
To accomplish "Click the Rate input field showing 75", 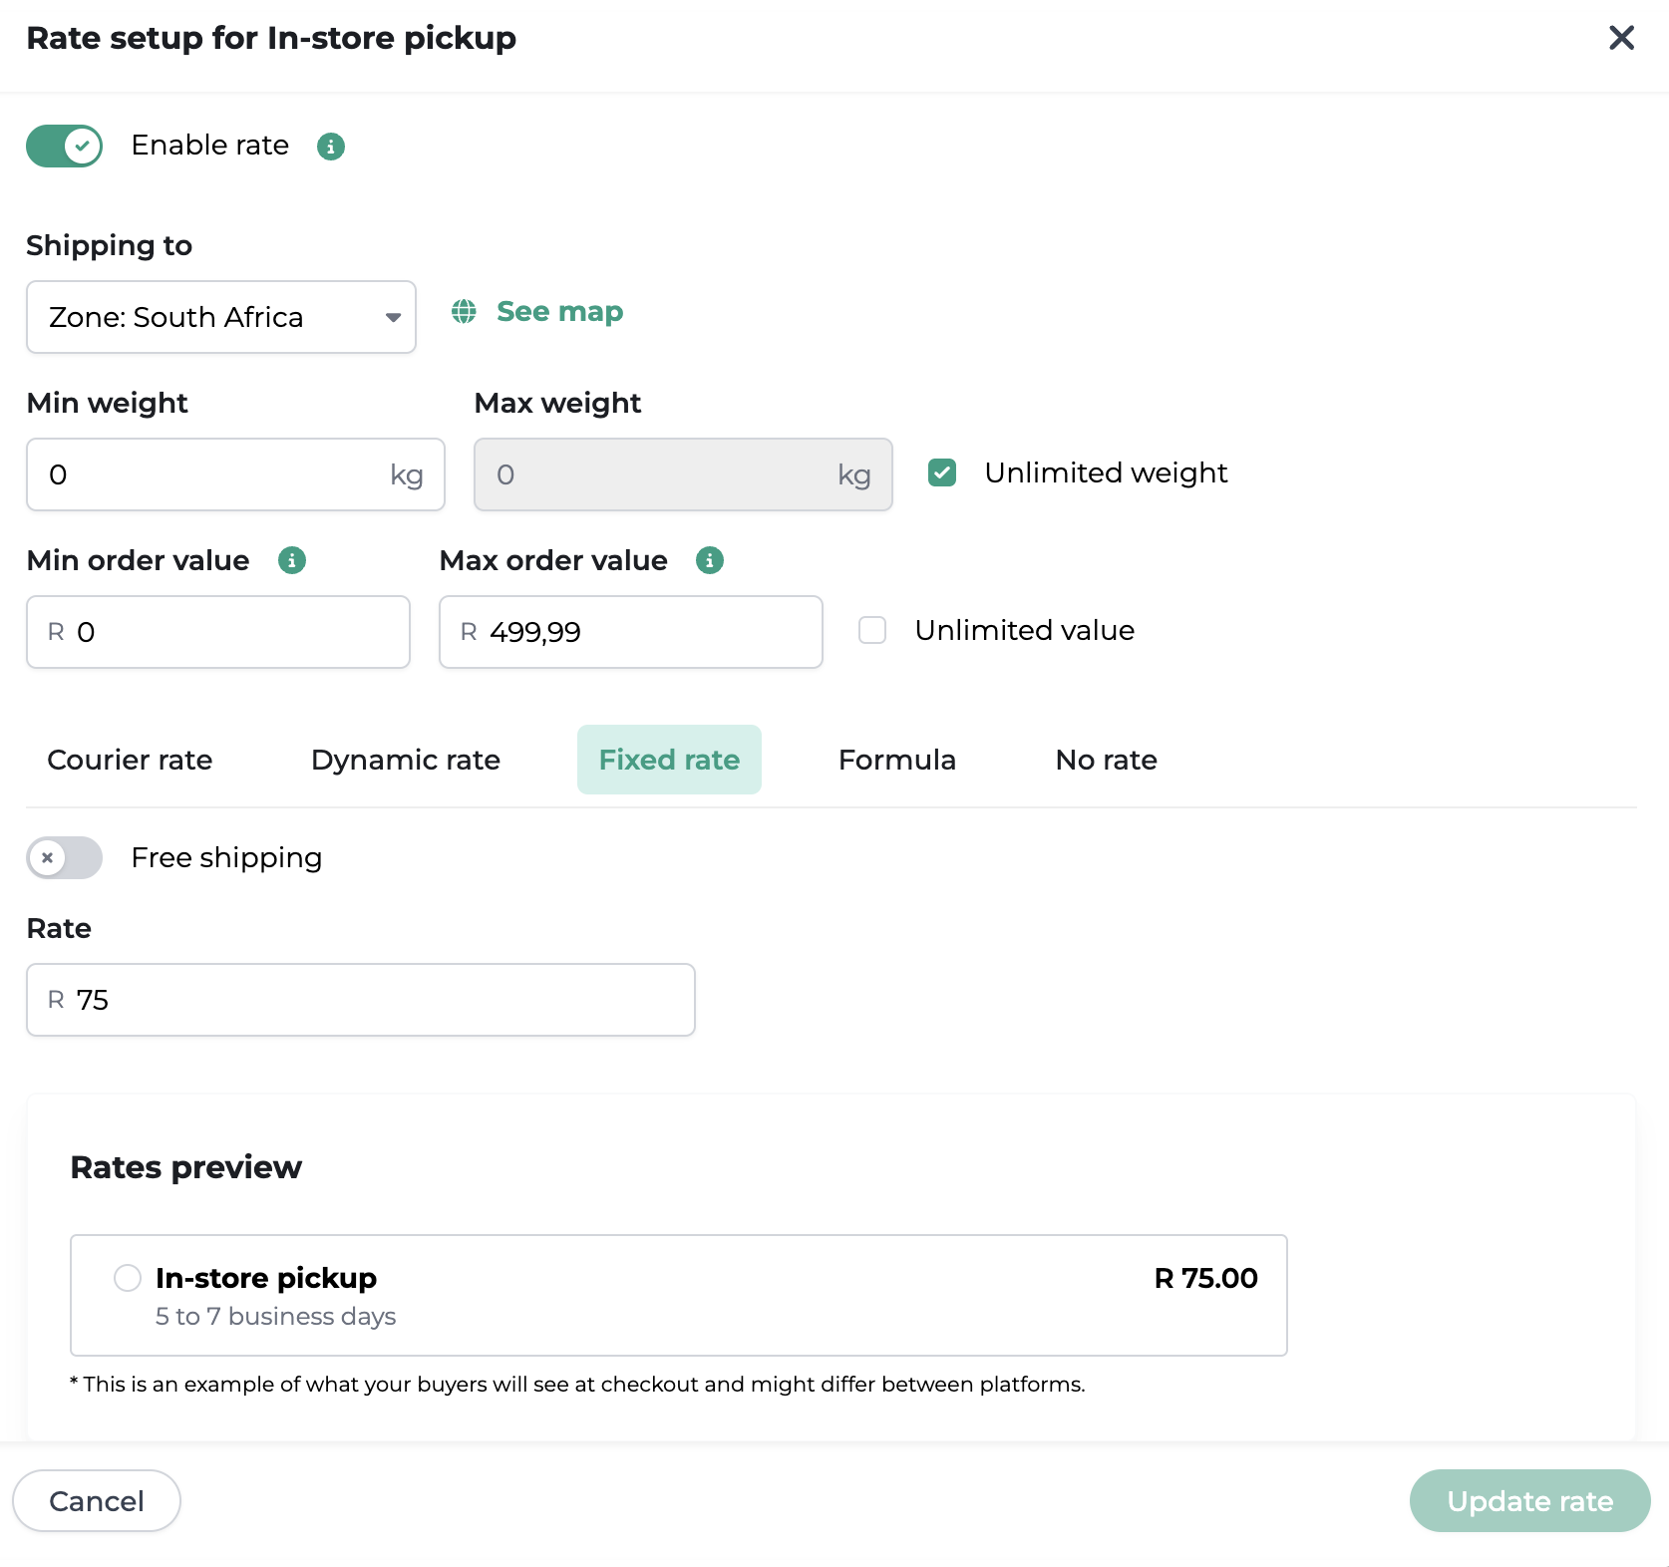I will [x=361, y=1000].
